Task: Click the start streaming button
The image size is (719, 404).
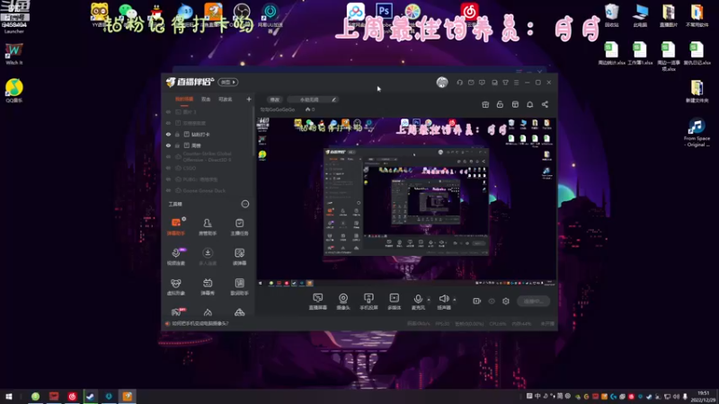Action: [533, 302]
